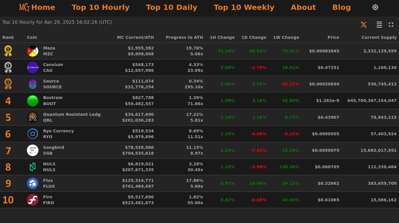
Task: Click Maza supply 2,332,139,599
Action: coord(380,51)
